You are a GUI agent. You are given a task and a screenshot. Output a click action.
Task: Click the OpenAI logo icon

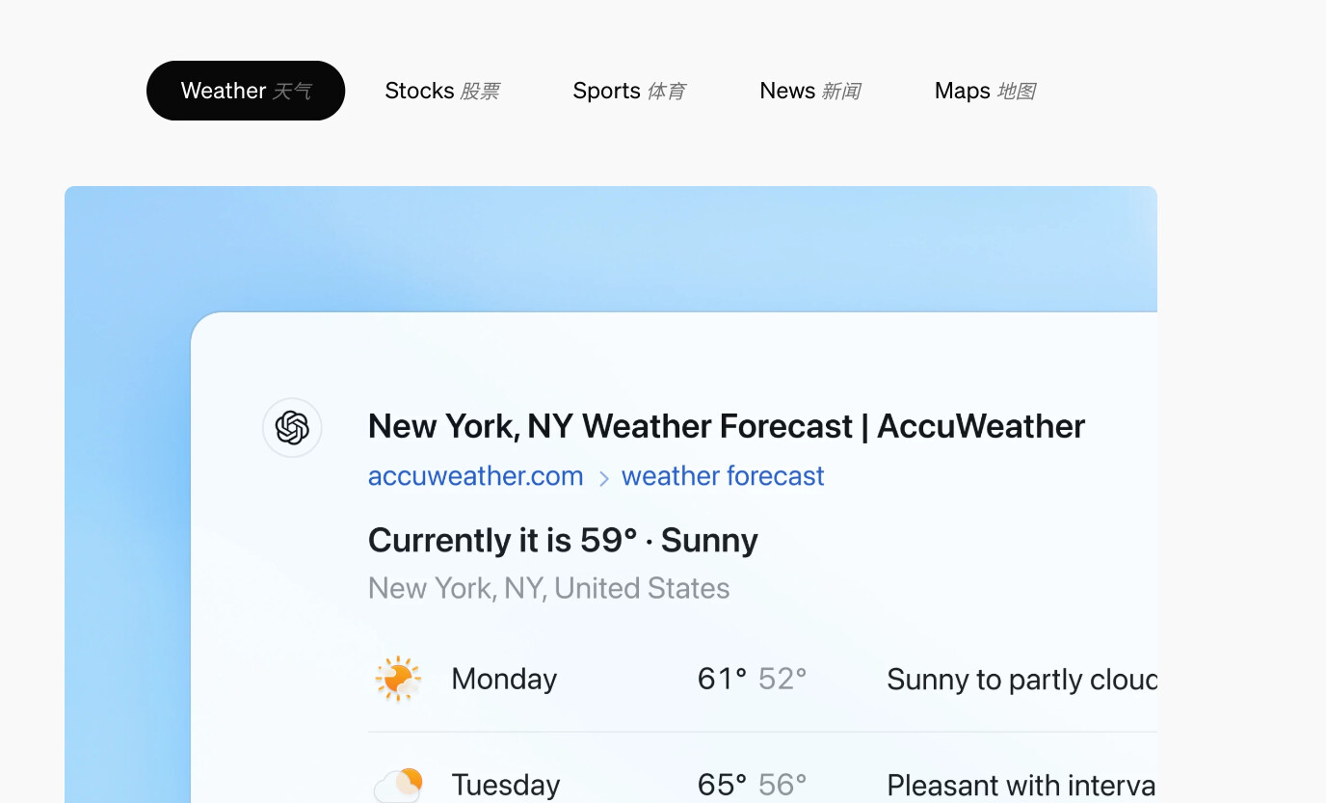tap(292, 427)
